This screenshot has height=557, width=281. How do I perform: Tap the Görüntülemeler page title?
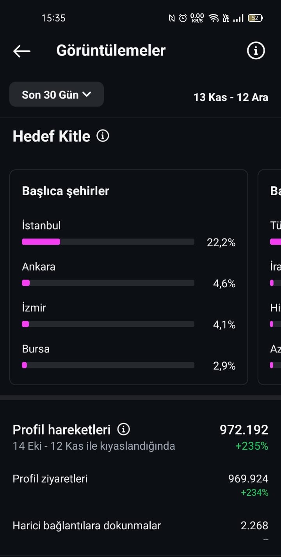point(111,51)
